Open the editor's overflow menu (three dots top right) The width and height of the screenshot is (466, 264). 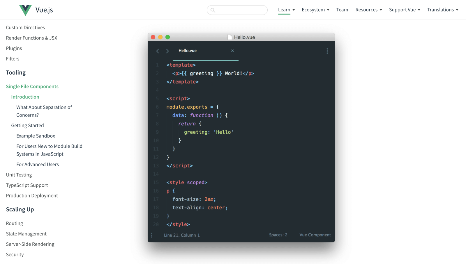(327, 51)
